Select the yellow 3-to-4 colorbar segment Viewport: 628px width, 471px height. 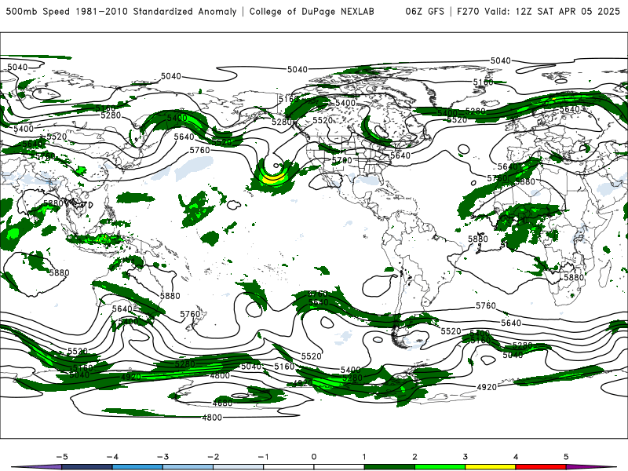(490, 467)
